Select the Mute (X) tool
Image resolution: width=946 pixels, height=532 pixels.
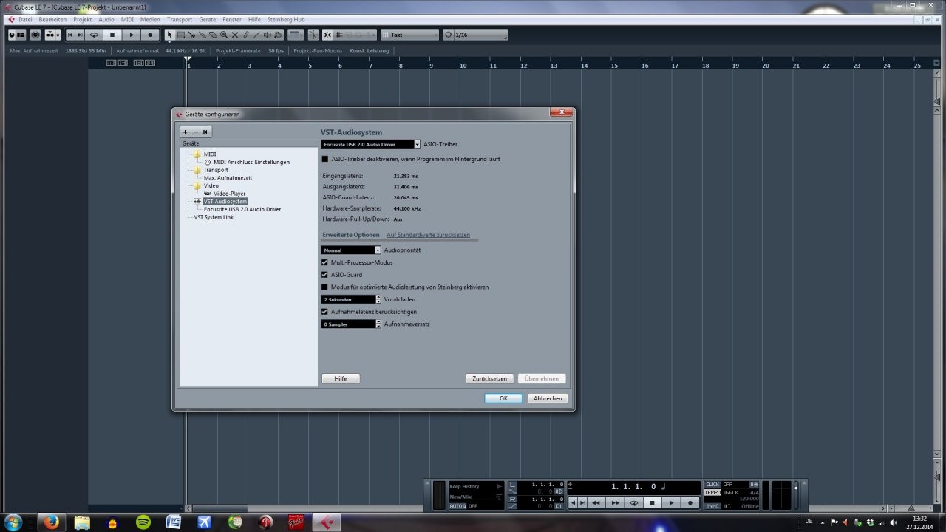coord(235,35)
